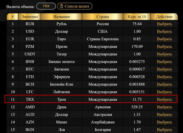
Task: Click the list icon beside Список валют
Action: pos(61,6)
